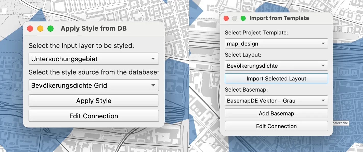Minimize the Apply Style from DB window
This screenshot has height=152, width=363.
[x=40, y=29]
